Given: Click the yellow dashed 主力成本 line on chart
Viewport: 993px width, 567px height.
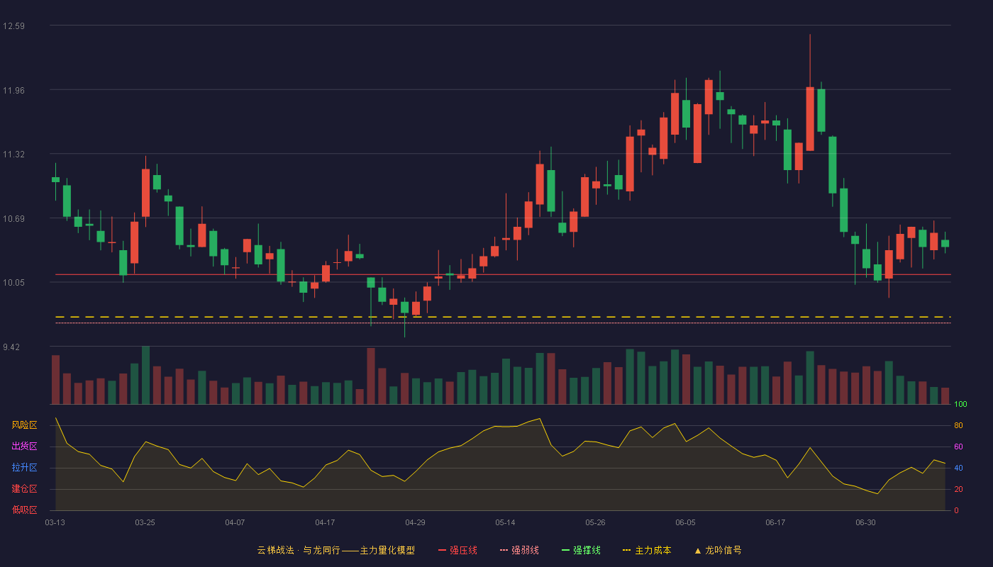Looking at the screenshot, I should point(503,317).
